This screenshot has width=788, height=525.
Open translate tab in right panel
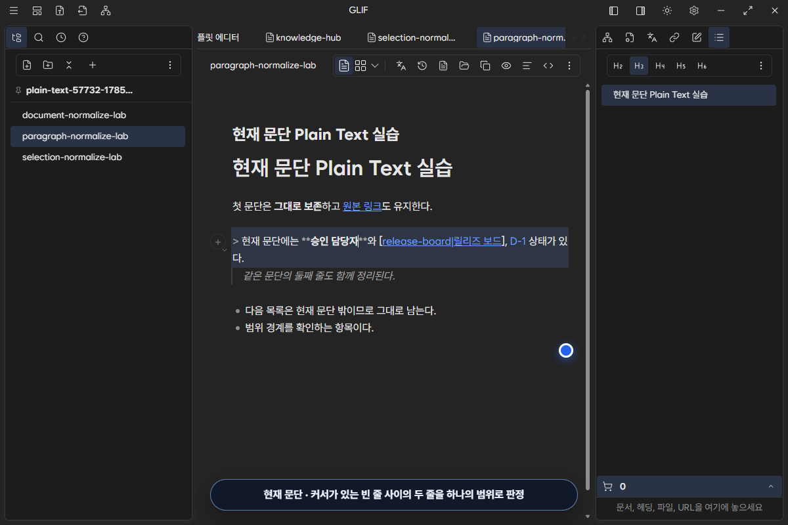tap(652, 37)
